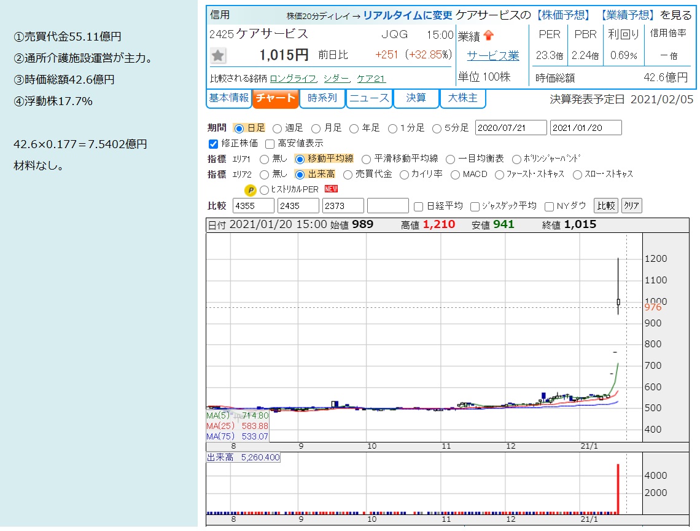Select the 出来高 radio button
The height and width of the screenshot is (531, 700).
[300, 175]
